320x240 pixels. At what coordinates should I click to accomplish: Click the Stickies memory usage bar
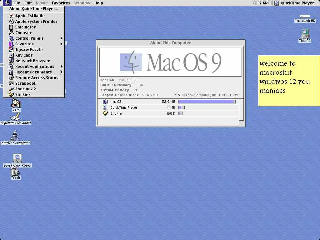coord(180,113)
